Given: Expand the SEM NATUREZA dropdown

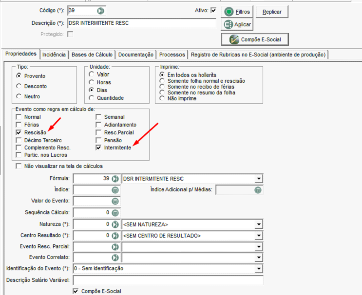Looking at the screenshot, I should coord(259,224).
